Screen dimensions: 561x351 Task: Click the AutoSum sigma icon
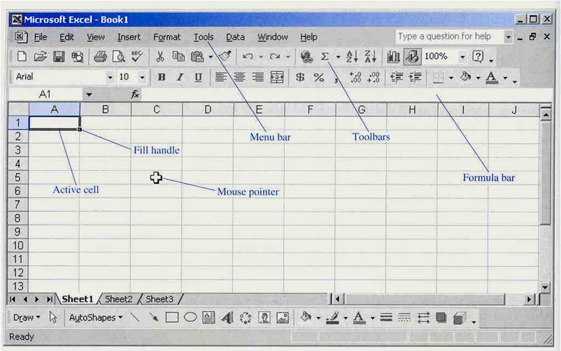coord(325,57)
